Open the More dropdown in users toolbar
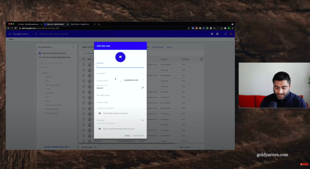 (170, 47)
